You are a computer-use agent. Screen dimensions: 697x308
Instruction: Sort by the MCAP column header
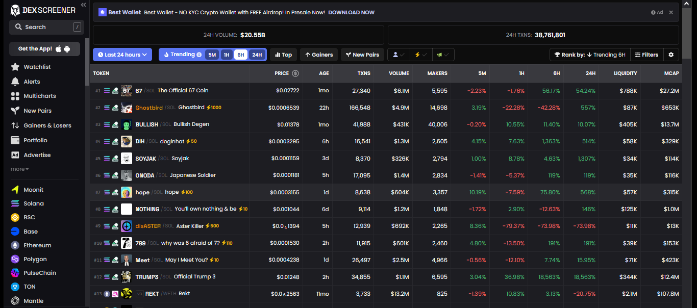click(671, 73)
